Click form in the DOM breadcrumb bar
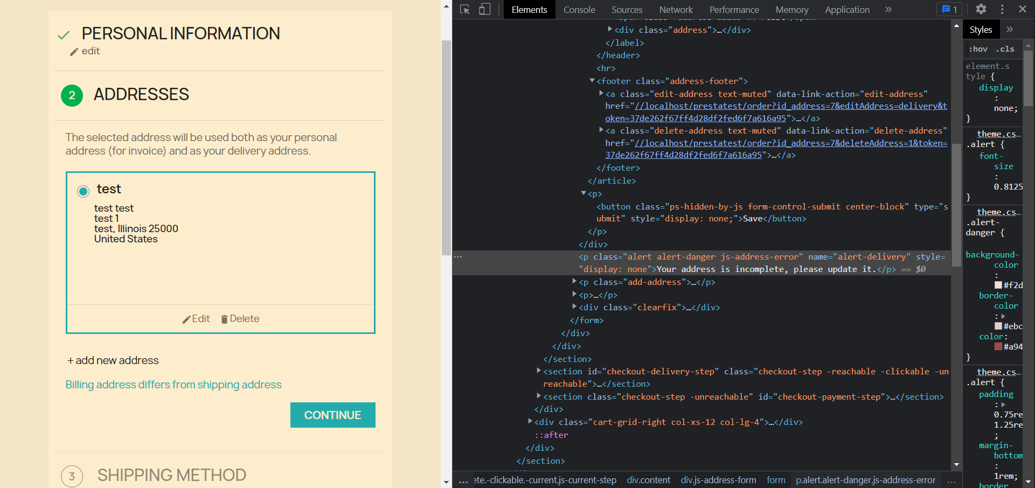This screenshot has height=488, width=1035. click(776, 480)
